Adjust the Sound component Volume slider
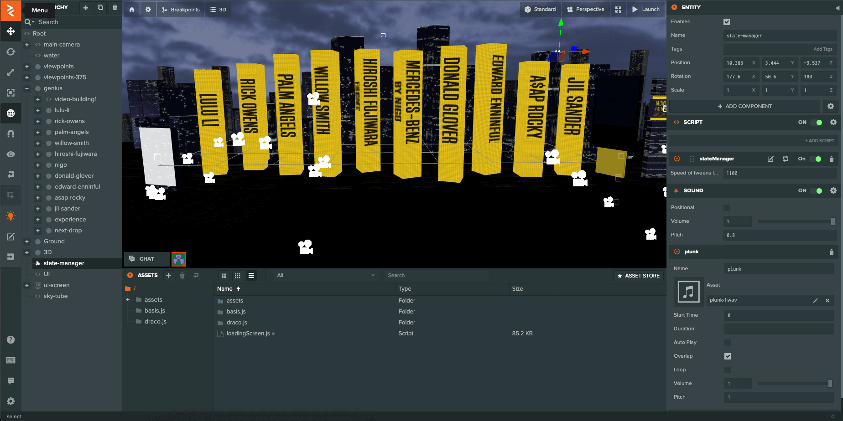The width and height of the screenshot is (843, 421). [x=796, y=221]
